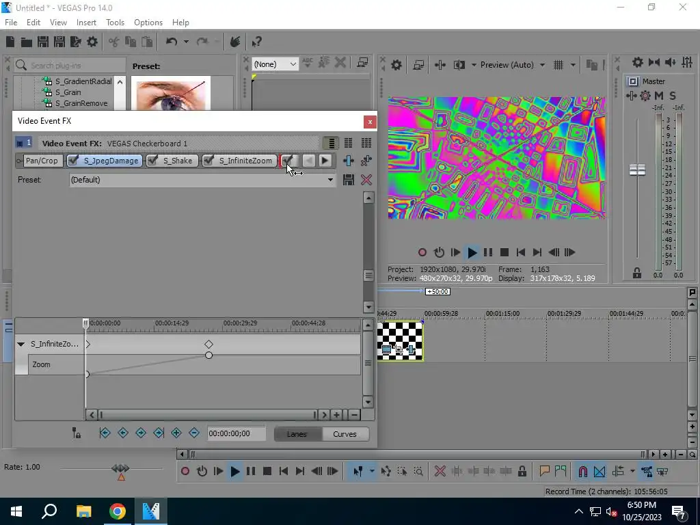Toggle the partially hidden fourth effect checkbox
The image size is (700, 525).
[288, 160]
